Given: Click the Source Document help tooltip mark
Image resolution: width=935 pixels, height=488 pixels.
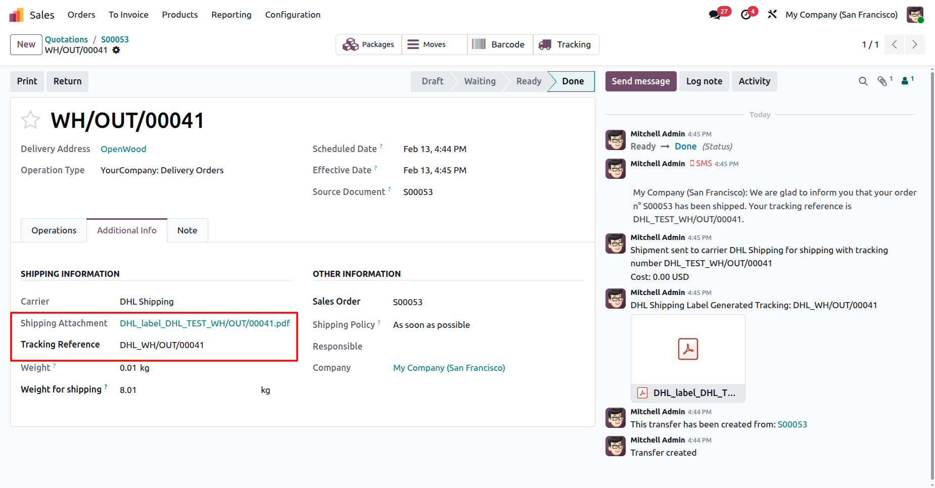Looking at the screenshot, I should pyautogui.click(x=389, y=189).
